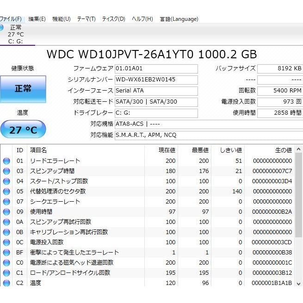Open the 機能(U) menu
303x303 pixels.
click(62, 19)
